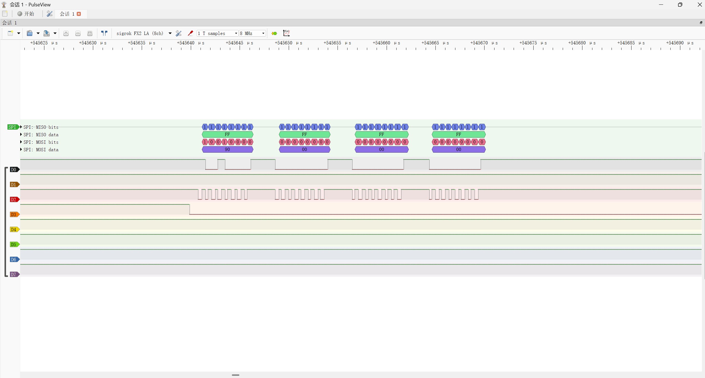Viewport: 705px width, 378px height.
Task: Click the zoom to fit icon
Action: (90, 33)
